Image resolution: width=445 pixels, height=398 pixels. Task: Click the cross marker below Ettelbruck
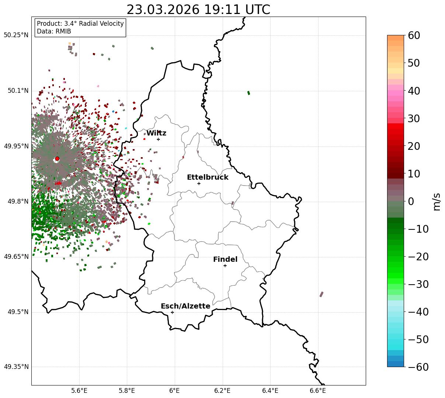(199, 183)
